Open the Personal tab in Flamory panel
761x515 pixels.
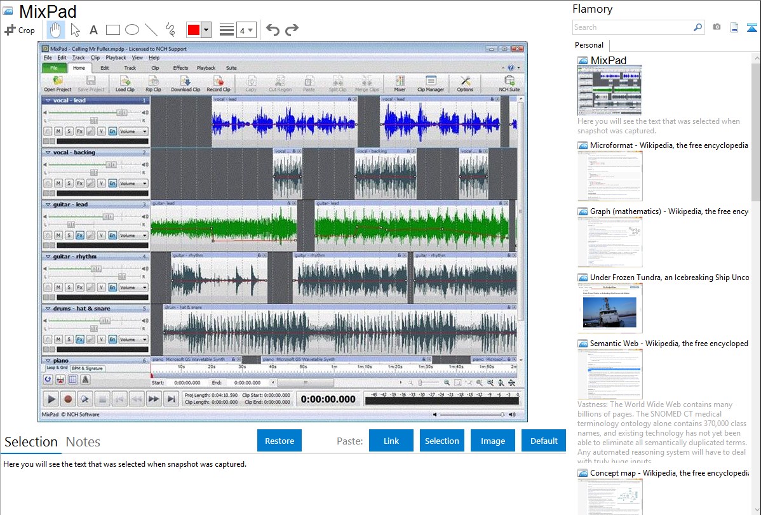tap(589, 45)
